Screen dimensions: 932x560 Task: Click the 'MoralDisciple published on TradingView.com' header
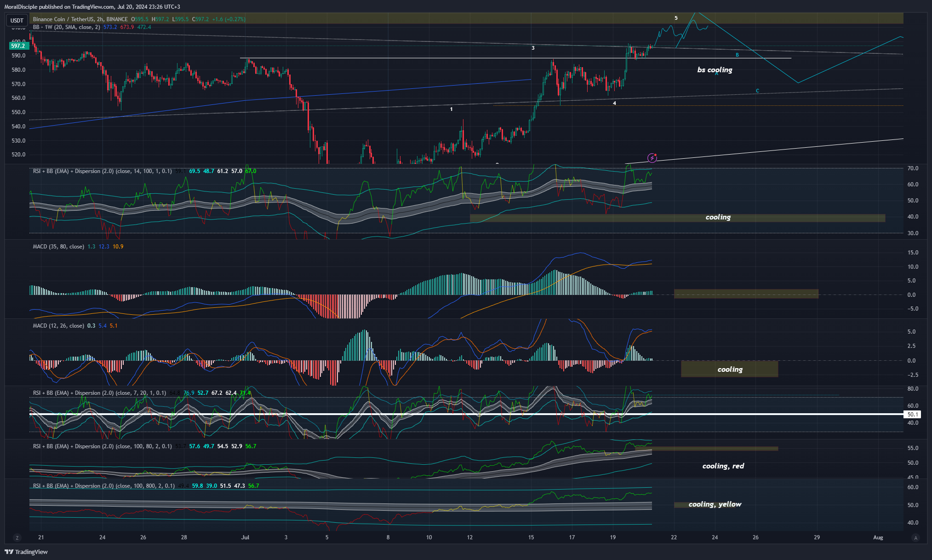tap(92, 7)
